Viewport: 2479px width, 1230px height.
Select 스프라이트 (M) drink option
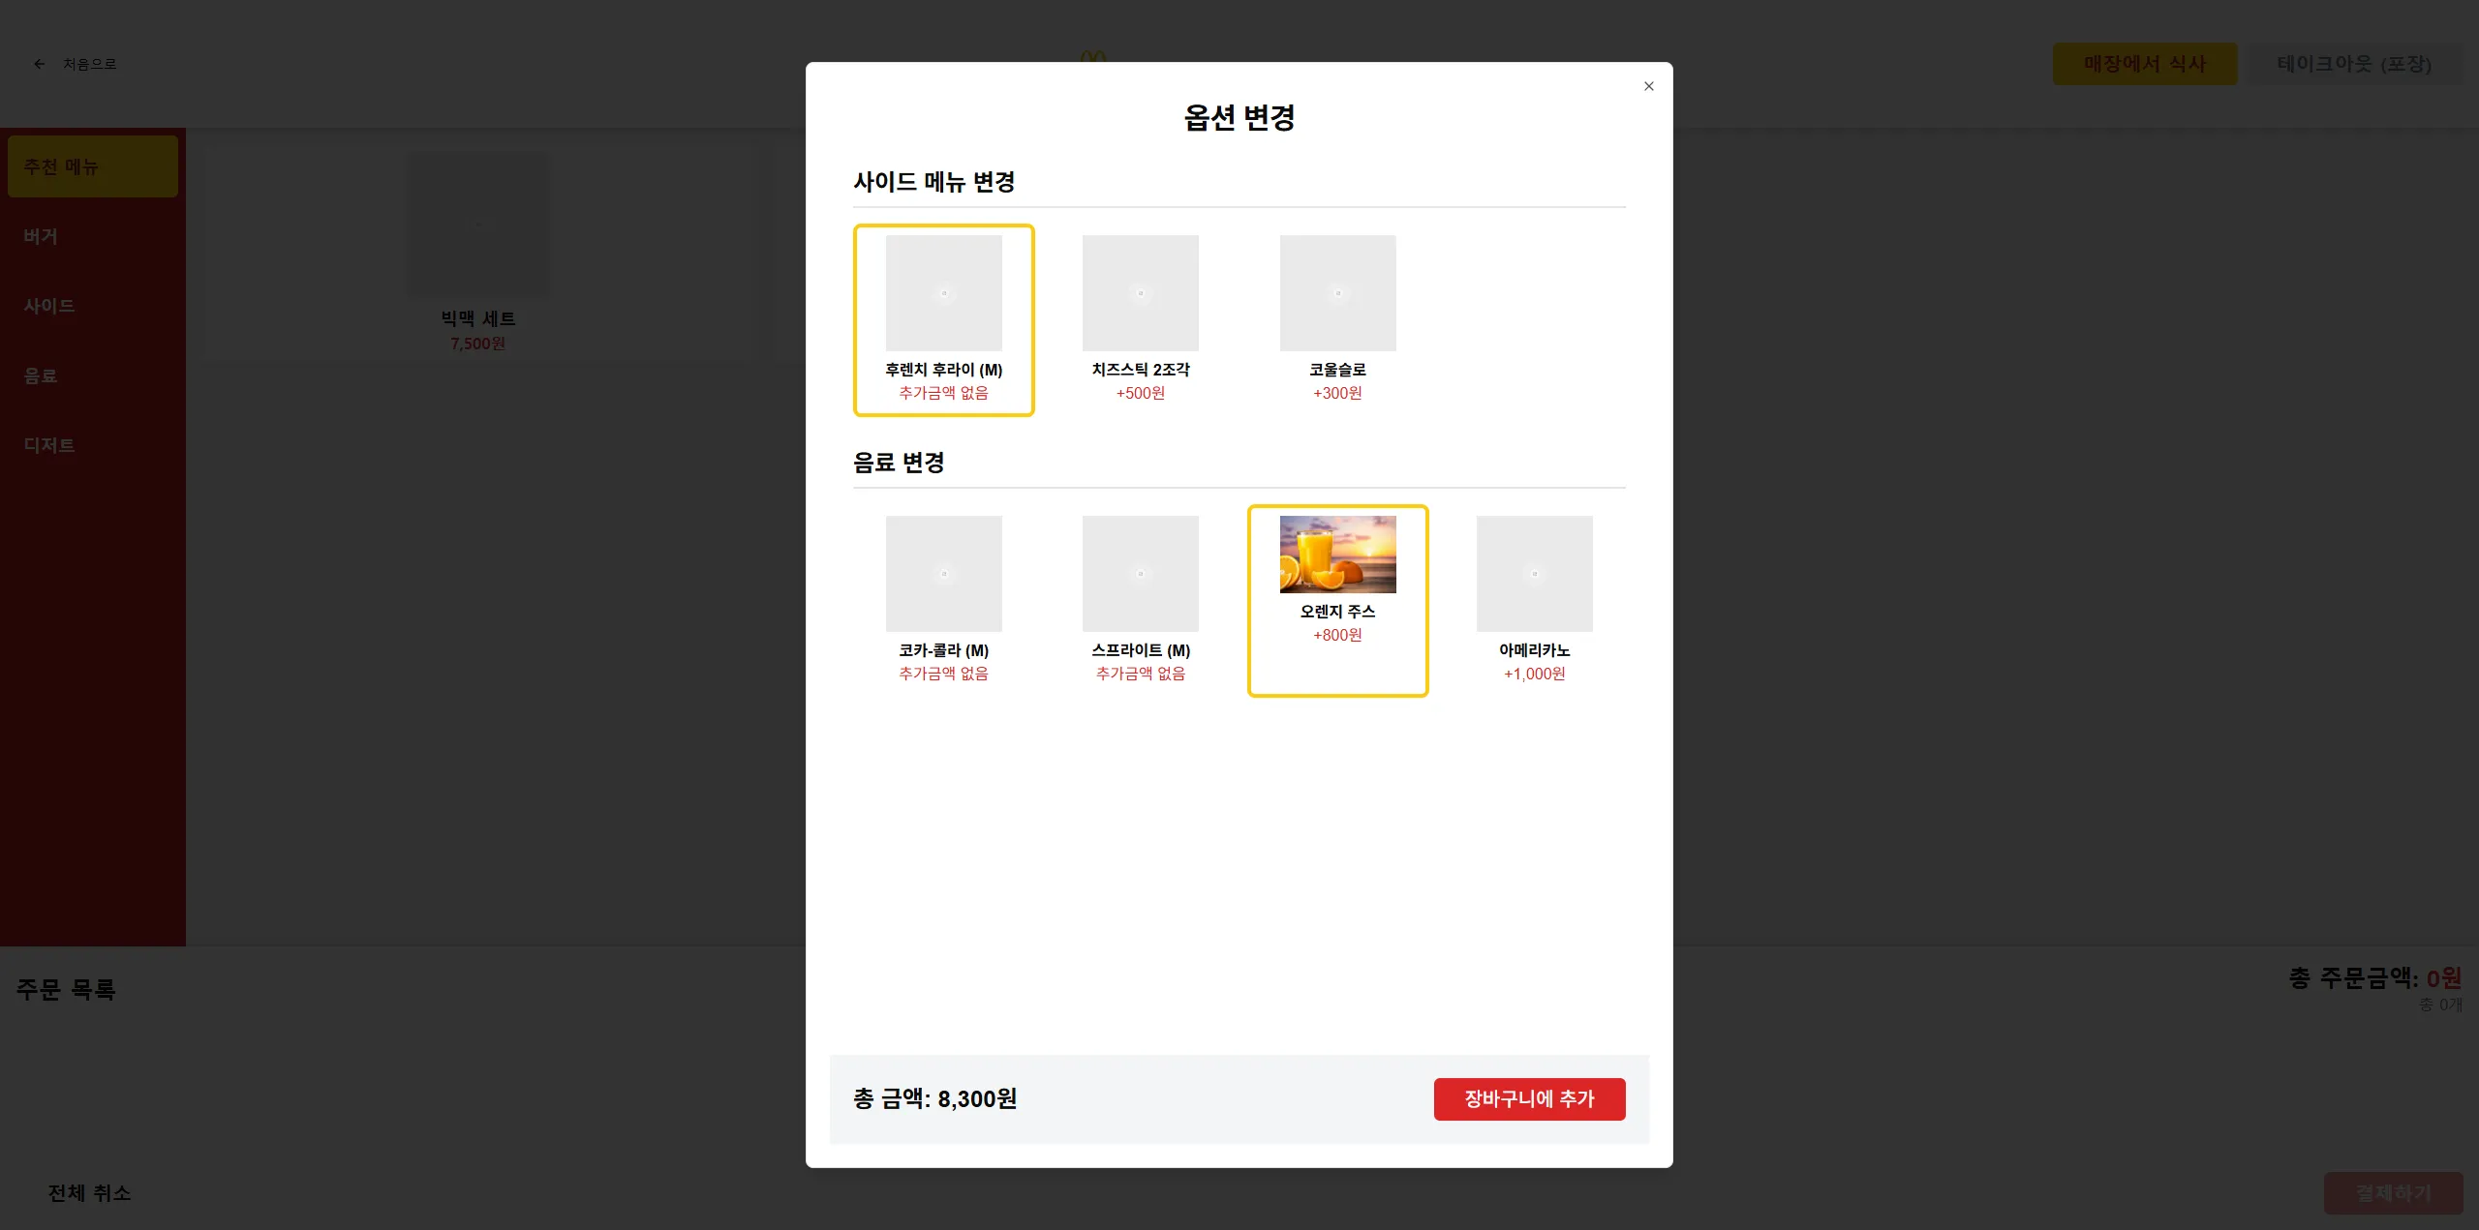tap(1140, 600)
